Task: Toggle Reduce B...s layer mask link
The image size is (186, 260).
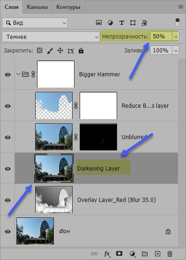Action: [76, 105]
